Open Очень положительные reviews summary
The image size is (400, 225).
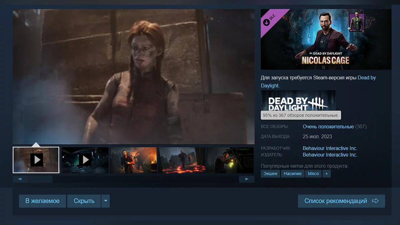(328, 127)
